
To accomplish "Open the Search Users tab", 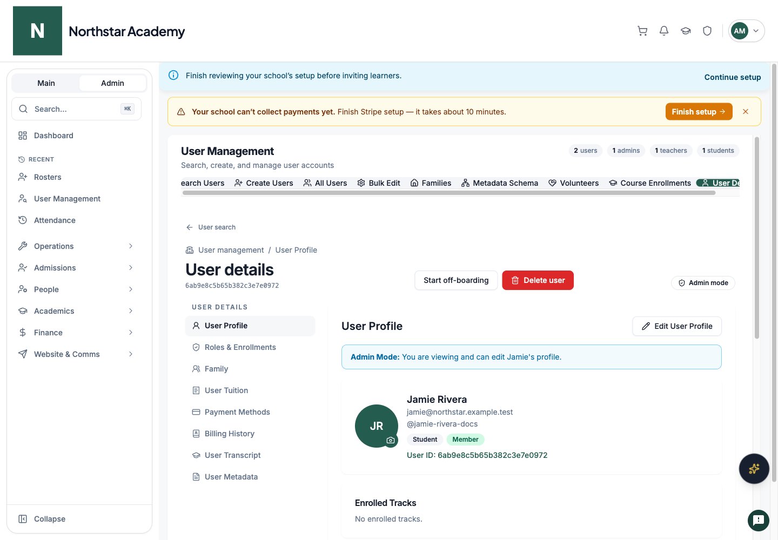I will pos(203,183).
